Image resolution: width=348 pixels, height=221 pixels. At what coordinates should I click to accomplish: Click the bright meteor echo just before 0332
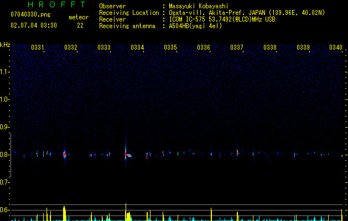point(65,155)
